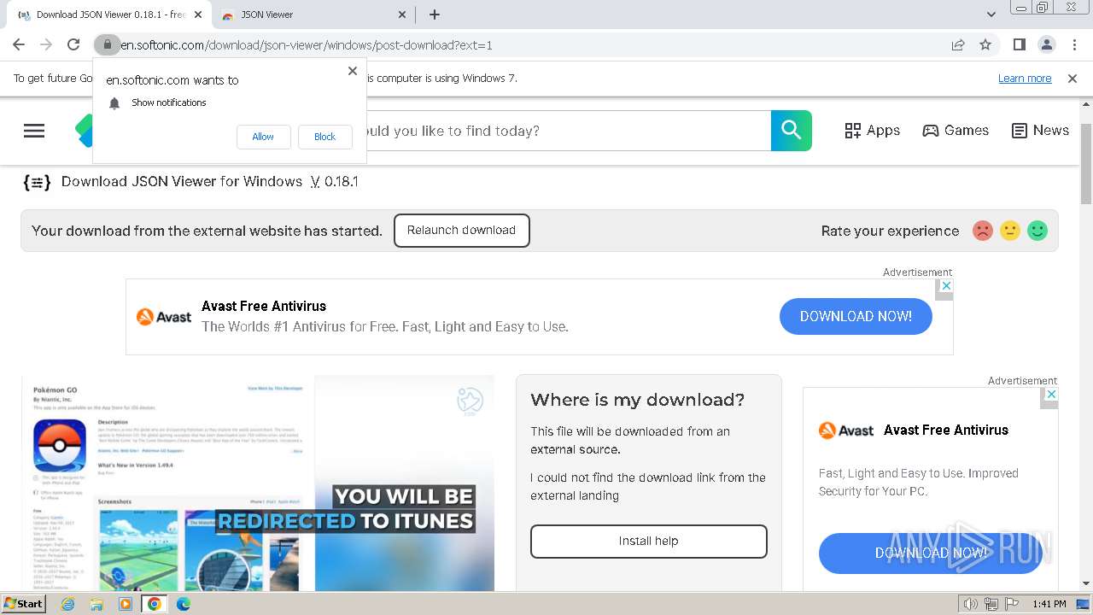This screenshot has width=1093, height=615.
Task: Bookmark this tab with star
Action: coord(985,44)
